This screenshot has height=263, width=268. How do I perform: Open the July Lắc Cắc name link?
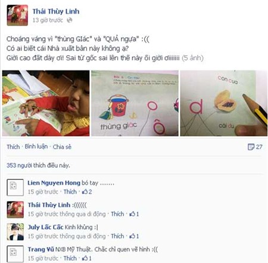coord(46,227)
